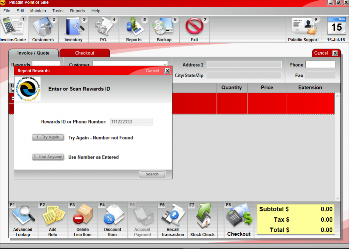Click the Phone input field
This screenshot has height=249, width=349.
[x=320, y=64]
